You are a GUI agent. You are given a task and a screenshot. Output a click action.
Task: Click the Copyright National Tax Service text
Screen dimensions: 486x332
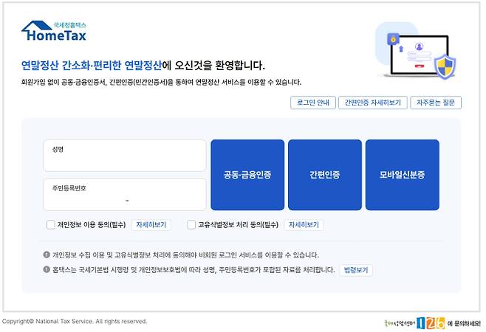pyautogui.click(x=75, y=322)
